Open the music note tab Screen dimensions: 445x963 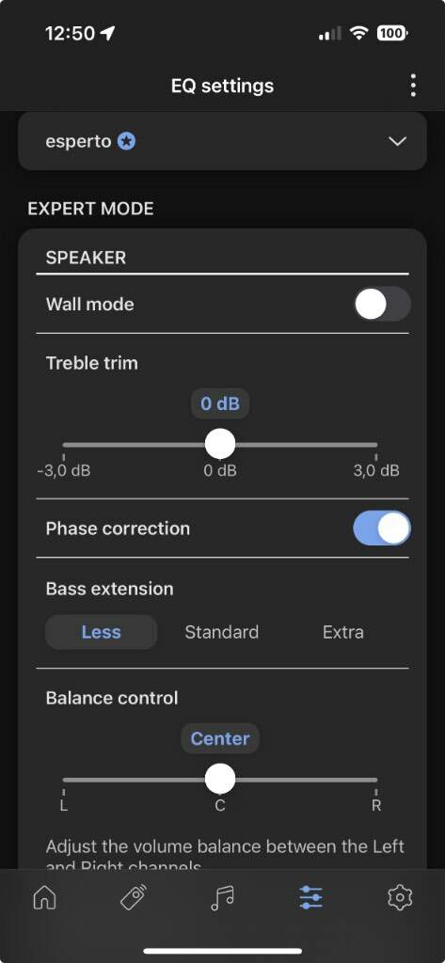[x=222, y=898]
